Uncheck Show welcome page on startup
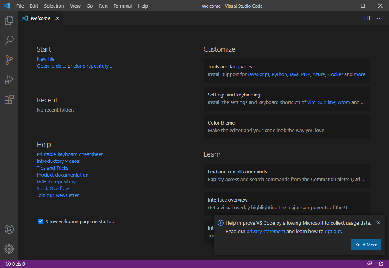Image resolution: width=389 pixels, height=268 pixels. tap(41, 221)
